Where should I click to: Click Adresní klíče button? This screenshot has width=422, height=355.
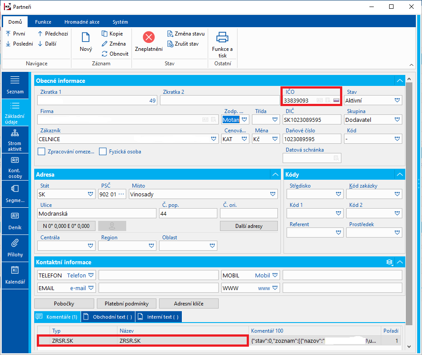tap(189, 304)
